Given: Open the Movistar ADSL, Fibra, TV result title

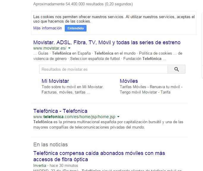Looking at the screenshot, I should 107,42.
